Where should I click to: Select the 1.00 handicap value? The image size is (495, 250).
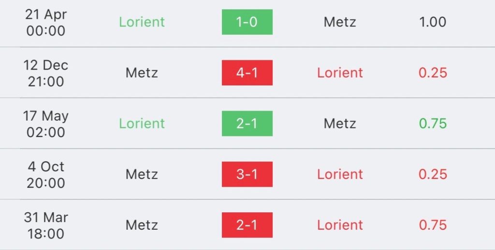tap(433, 22)
